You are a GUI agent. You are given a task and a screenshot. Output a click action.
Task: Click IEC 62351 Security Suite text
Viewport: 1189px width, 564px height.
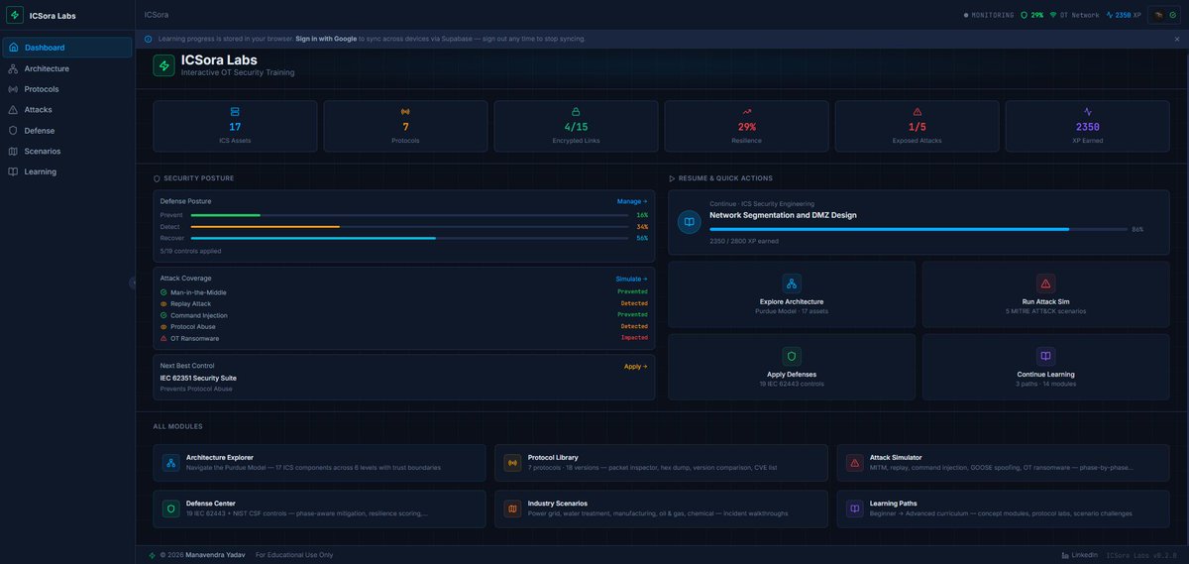point(198,378)
